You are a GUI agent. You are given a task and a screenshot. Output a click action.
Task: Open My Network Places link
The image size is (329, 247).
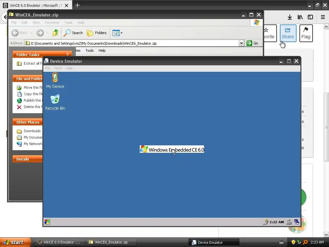click(29, 144)
